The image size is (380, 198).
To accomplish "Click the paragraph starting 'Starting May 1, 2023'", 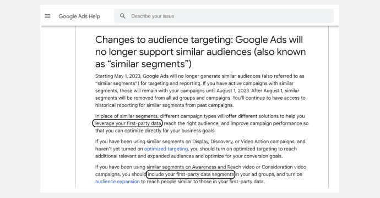I will click(x=200, y=90).
